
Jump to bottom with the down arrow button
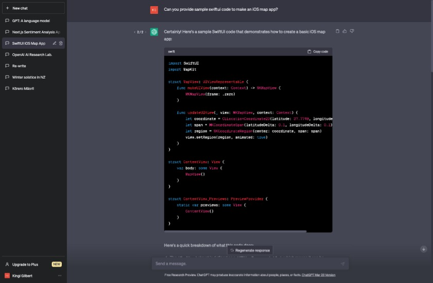[424, 249]
